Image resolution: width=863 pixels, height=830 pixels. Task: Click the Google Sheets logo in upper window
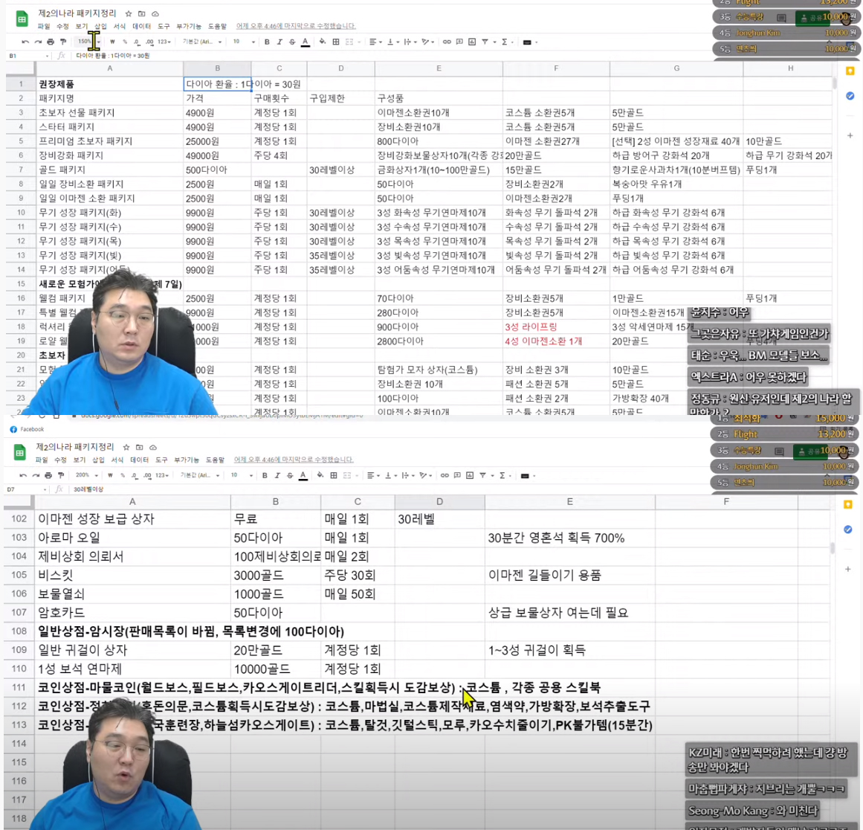tap(22, 19)
